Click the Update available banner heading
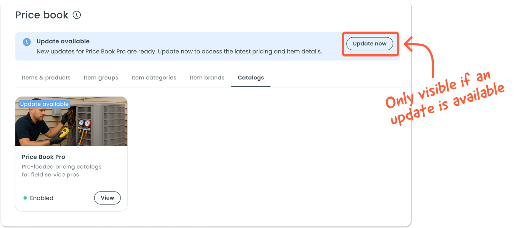Screen dimensions: 520x228 [x=63, y=41]
